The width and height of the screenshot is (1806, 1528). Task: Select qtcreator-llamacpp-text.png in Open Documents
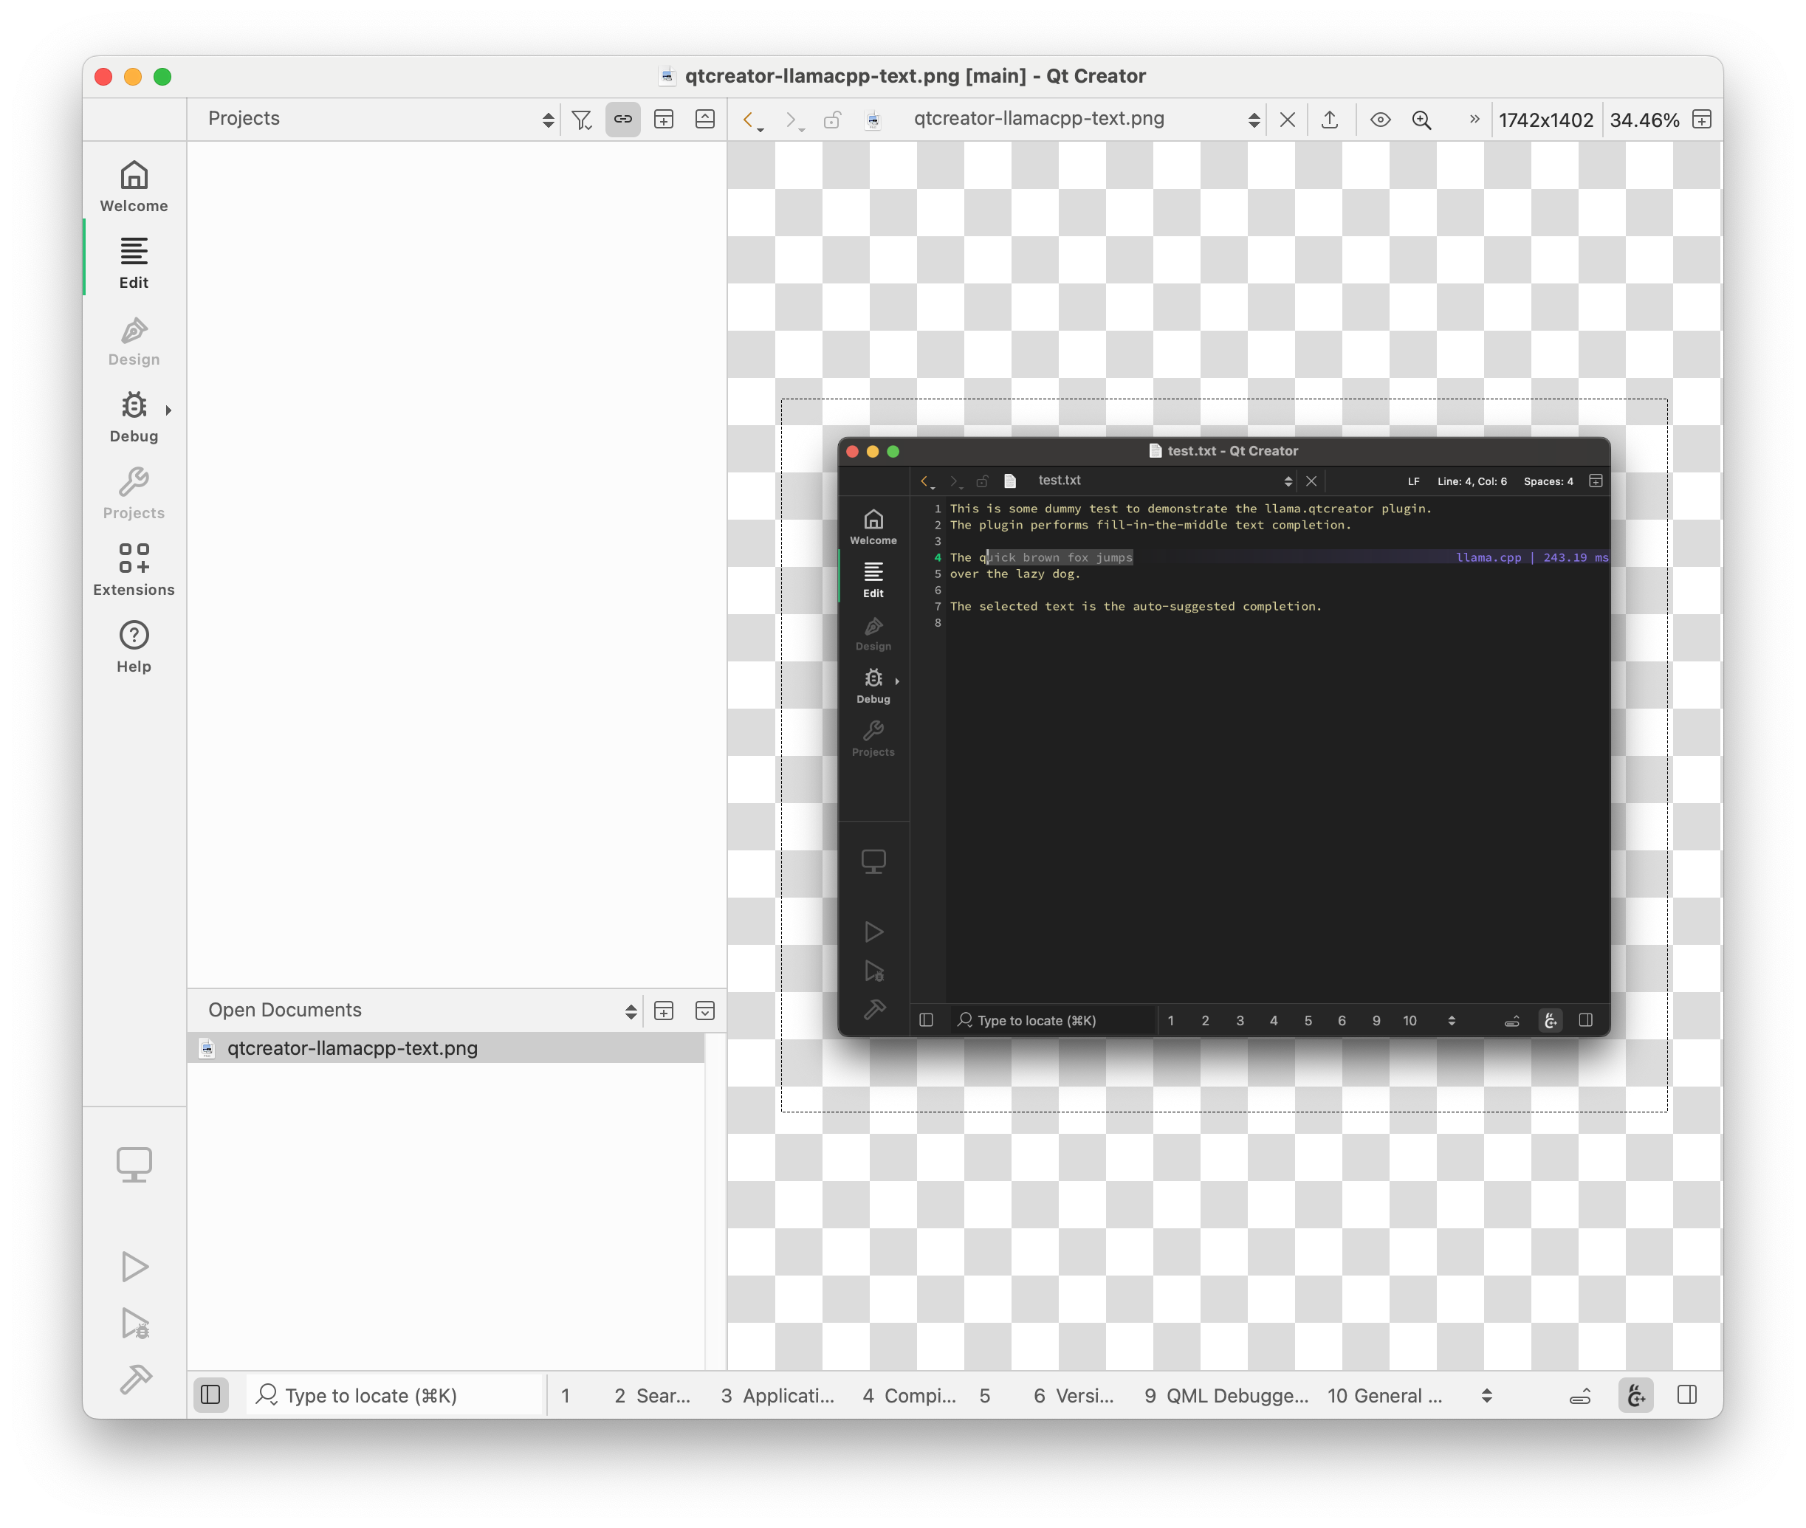pyautogui.click(x=446, y=1048)
